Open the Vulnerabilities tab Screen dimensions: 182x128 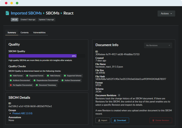point(39,32)
